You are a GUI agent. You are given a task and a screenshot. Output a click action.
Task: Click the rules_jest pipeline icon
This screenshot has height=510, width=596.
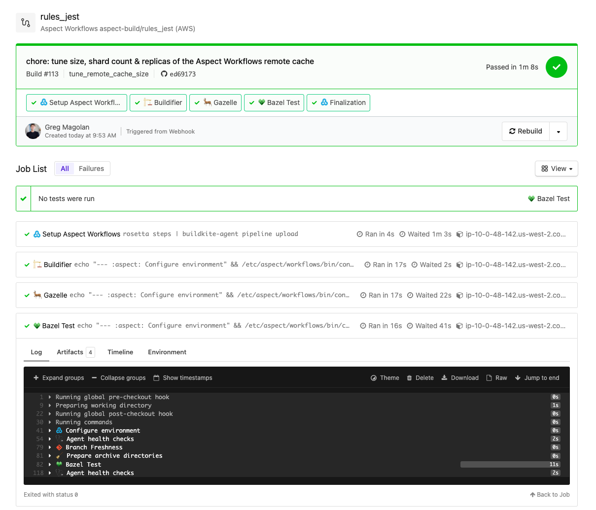coord(26,23)
